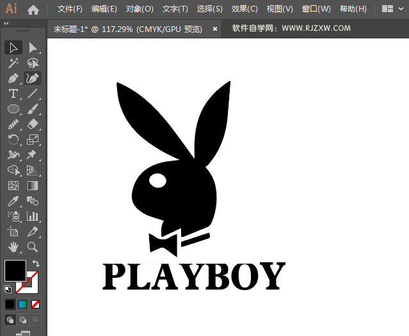Open the arrange documents layout icon
The width and height of the screenshot is (409, 336).
[x=388, y=9]
